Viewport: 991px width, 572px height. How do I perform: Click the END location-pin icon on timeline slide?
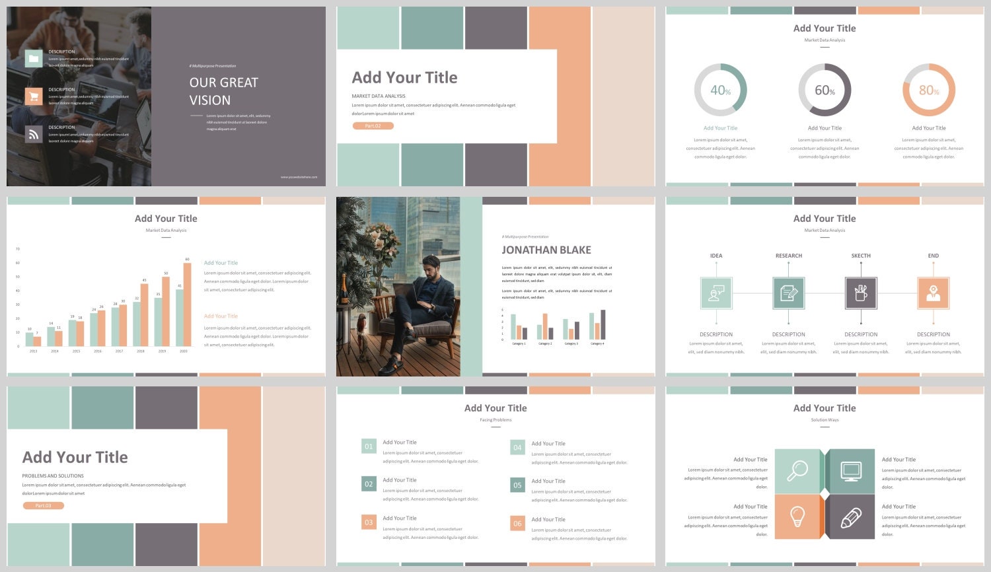point(933,293)
